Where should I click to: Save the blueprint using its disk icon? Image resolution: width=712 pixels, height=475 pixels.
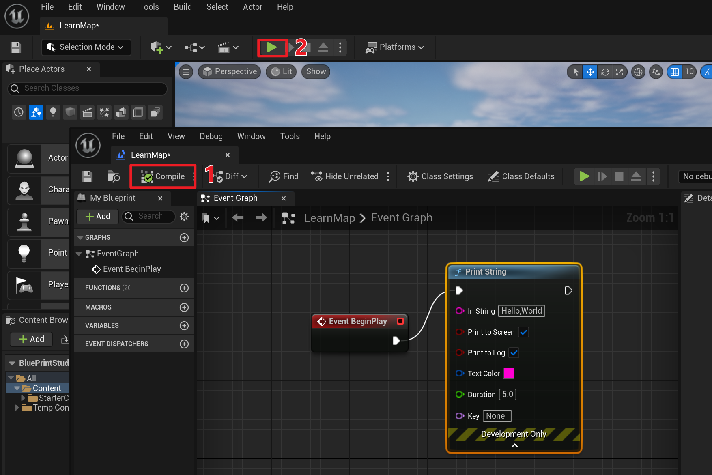pyautogui.click(x=87, y=176)
